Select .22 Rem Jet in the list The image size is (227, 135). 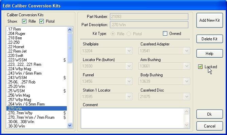tap(37, 51)
